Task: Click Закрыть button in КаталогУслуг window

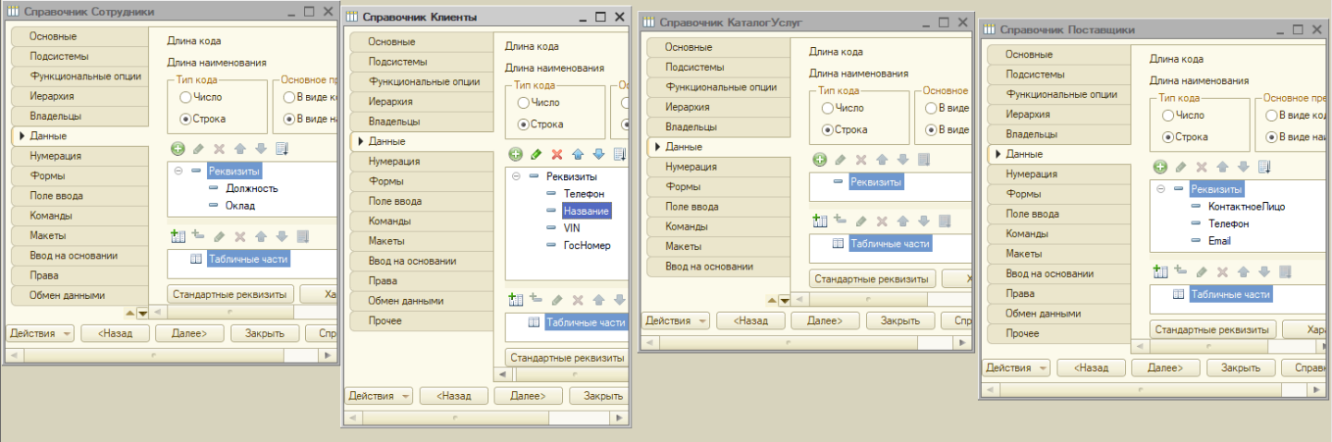Action: tap(899, 320)
